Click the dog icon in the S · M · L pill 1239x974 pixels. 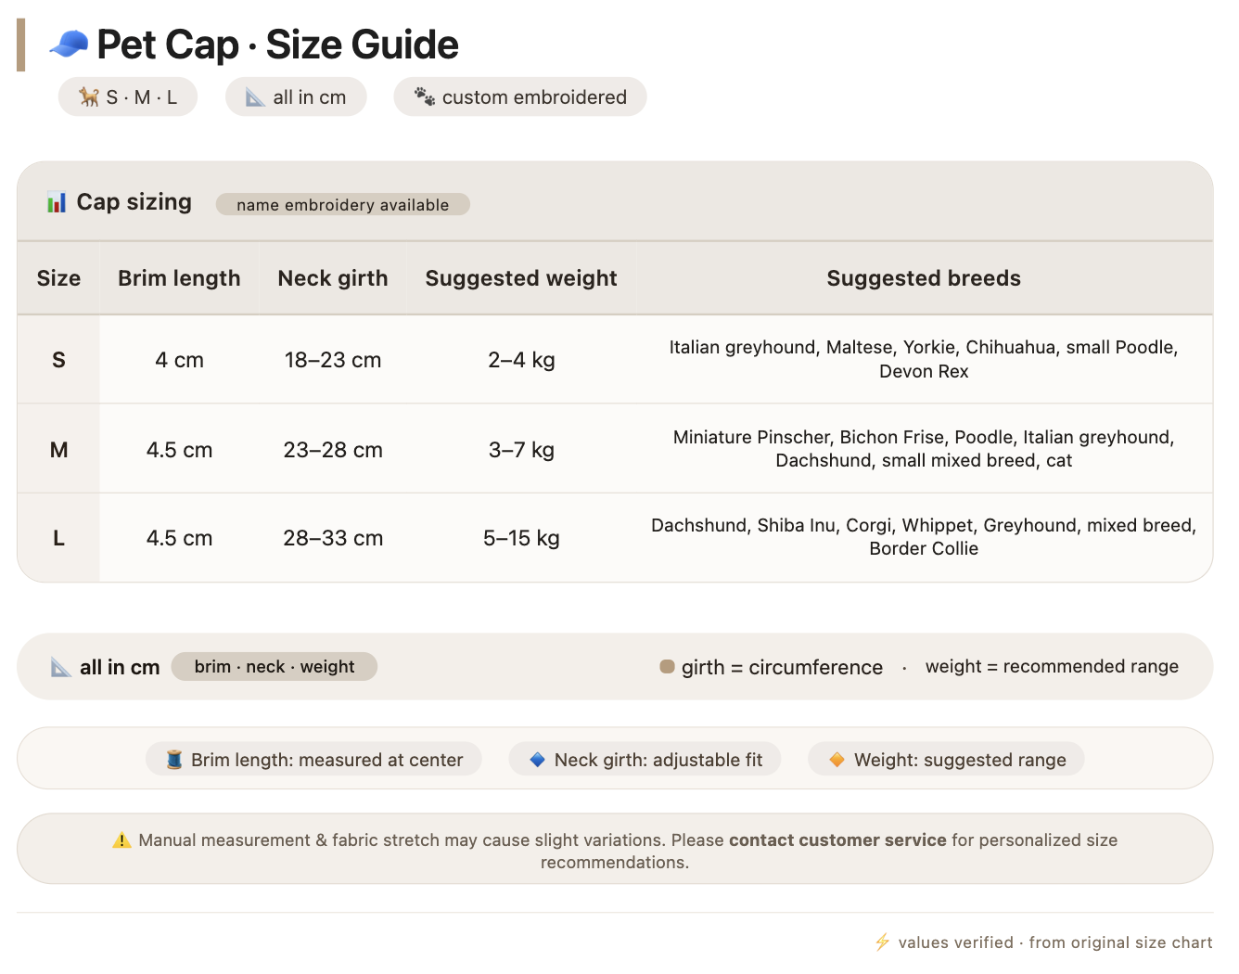pyautogui.click(x=89, y=97)
